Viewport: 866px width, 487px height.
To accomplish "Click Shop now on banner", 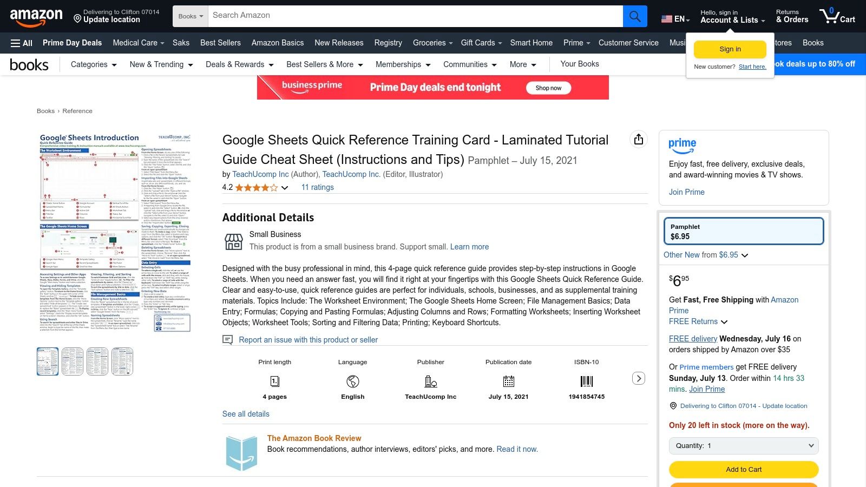I will [548, 88].
